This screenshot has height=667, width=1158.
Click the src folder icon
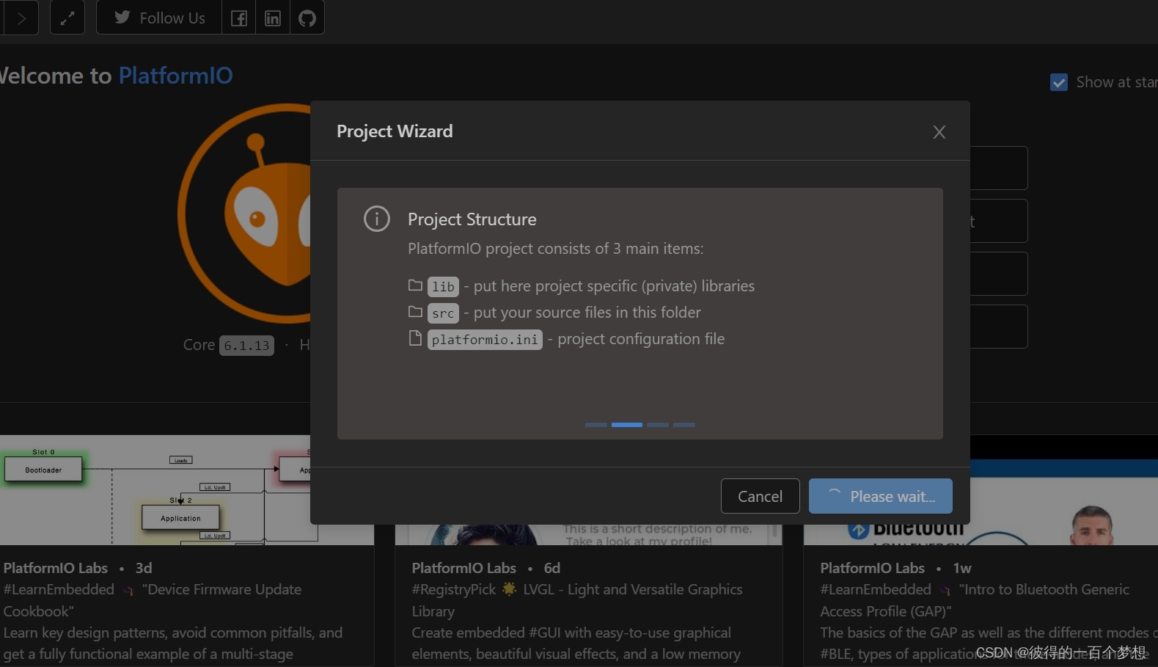point(415,312)
